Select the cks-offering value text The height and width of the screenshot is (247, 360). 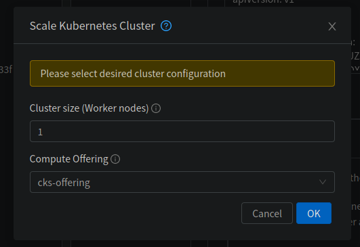[64, 183]
